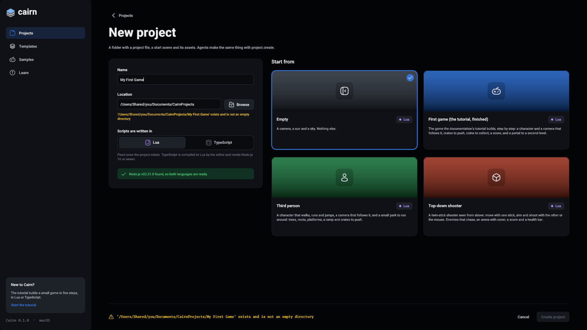This screenshot has height=330, width=587.
Task: Choose the Empty template card
Action: click(x=344, y=110)
